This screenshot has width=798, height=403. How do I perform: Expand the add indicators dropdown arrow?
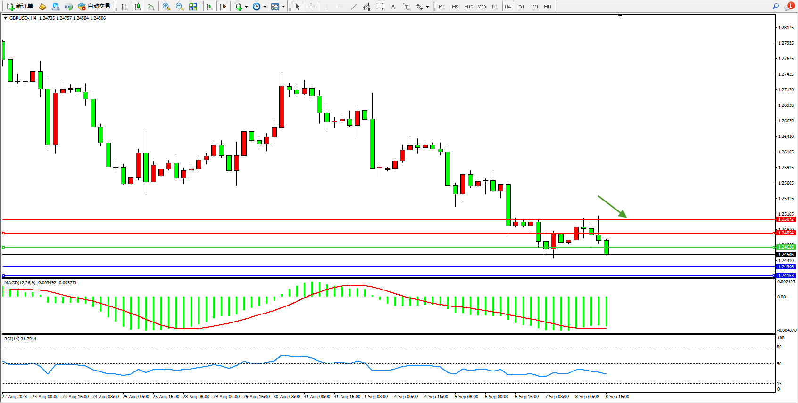tap(246, 7)
